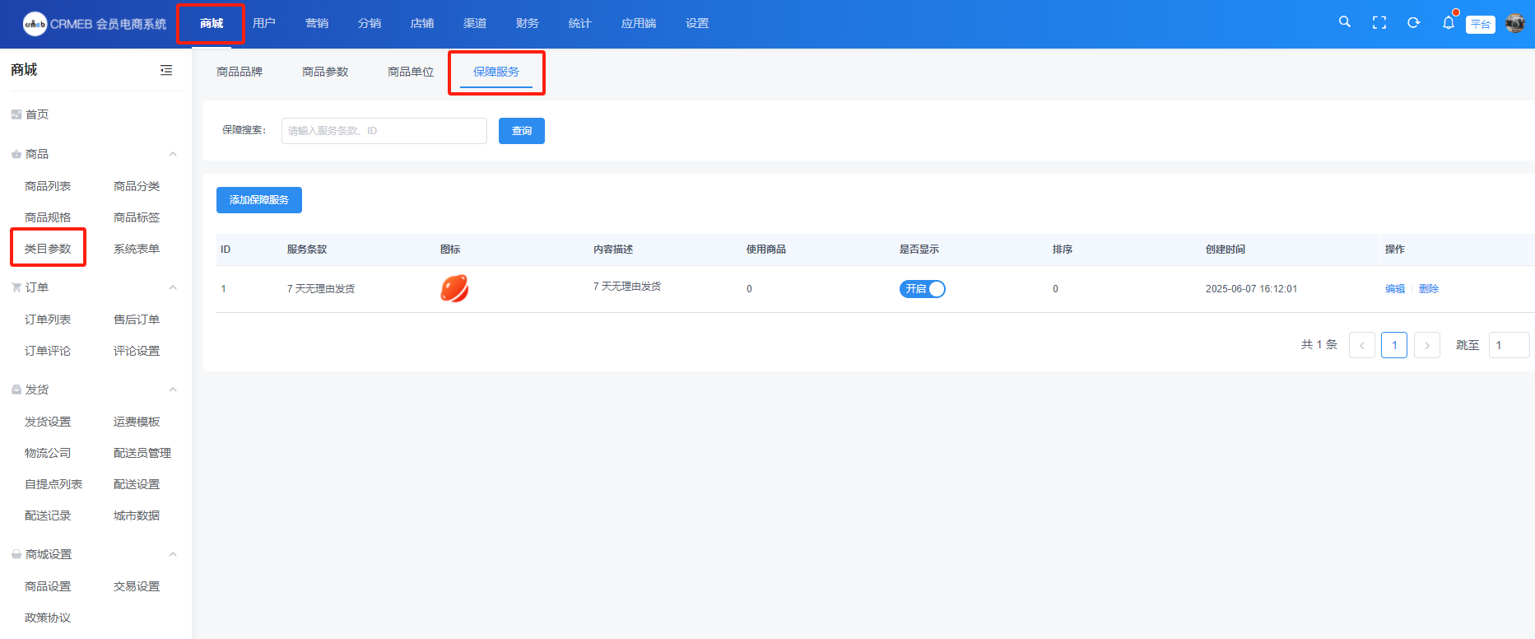Click the 查询 search button

tap(521, 131)
